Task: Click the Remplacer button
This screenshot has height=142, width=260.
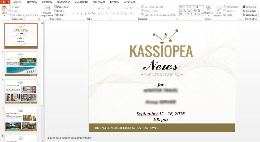Action: tap(250, 11)
